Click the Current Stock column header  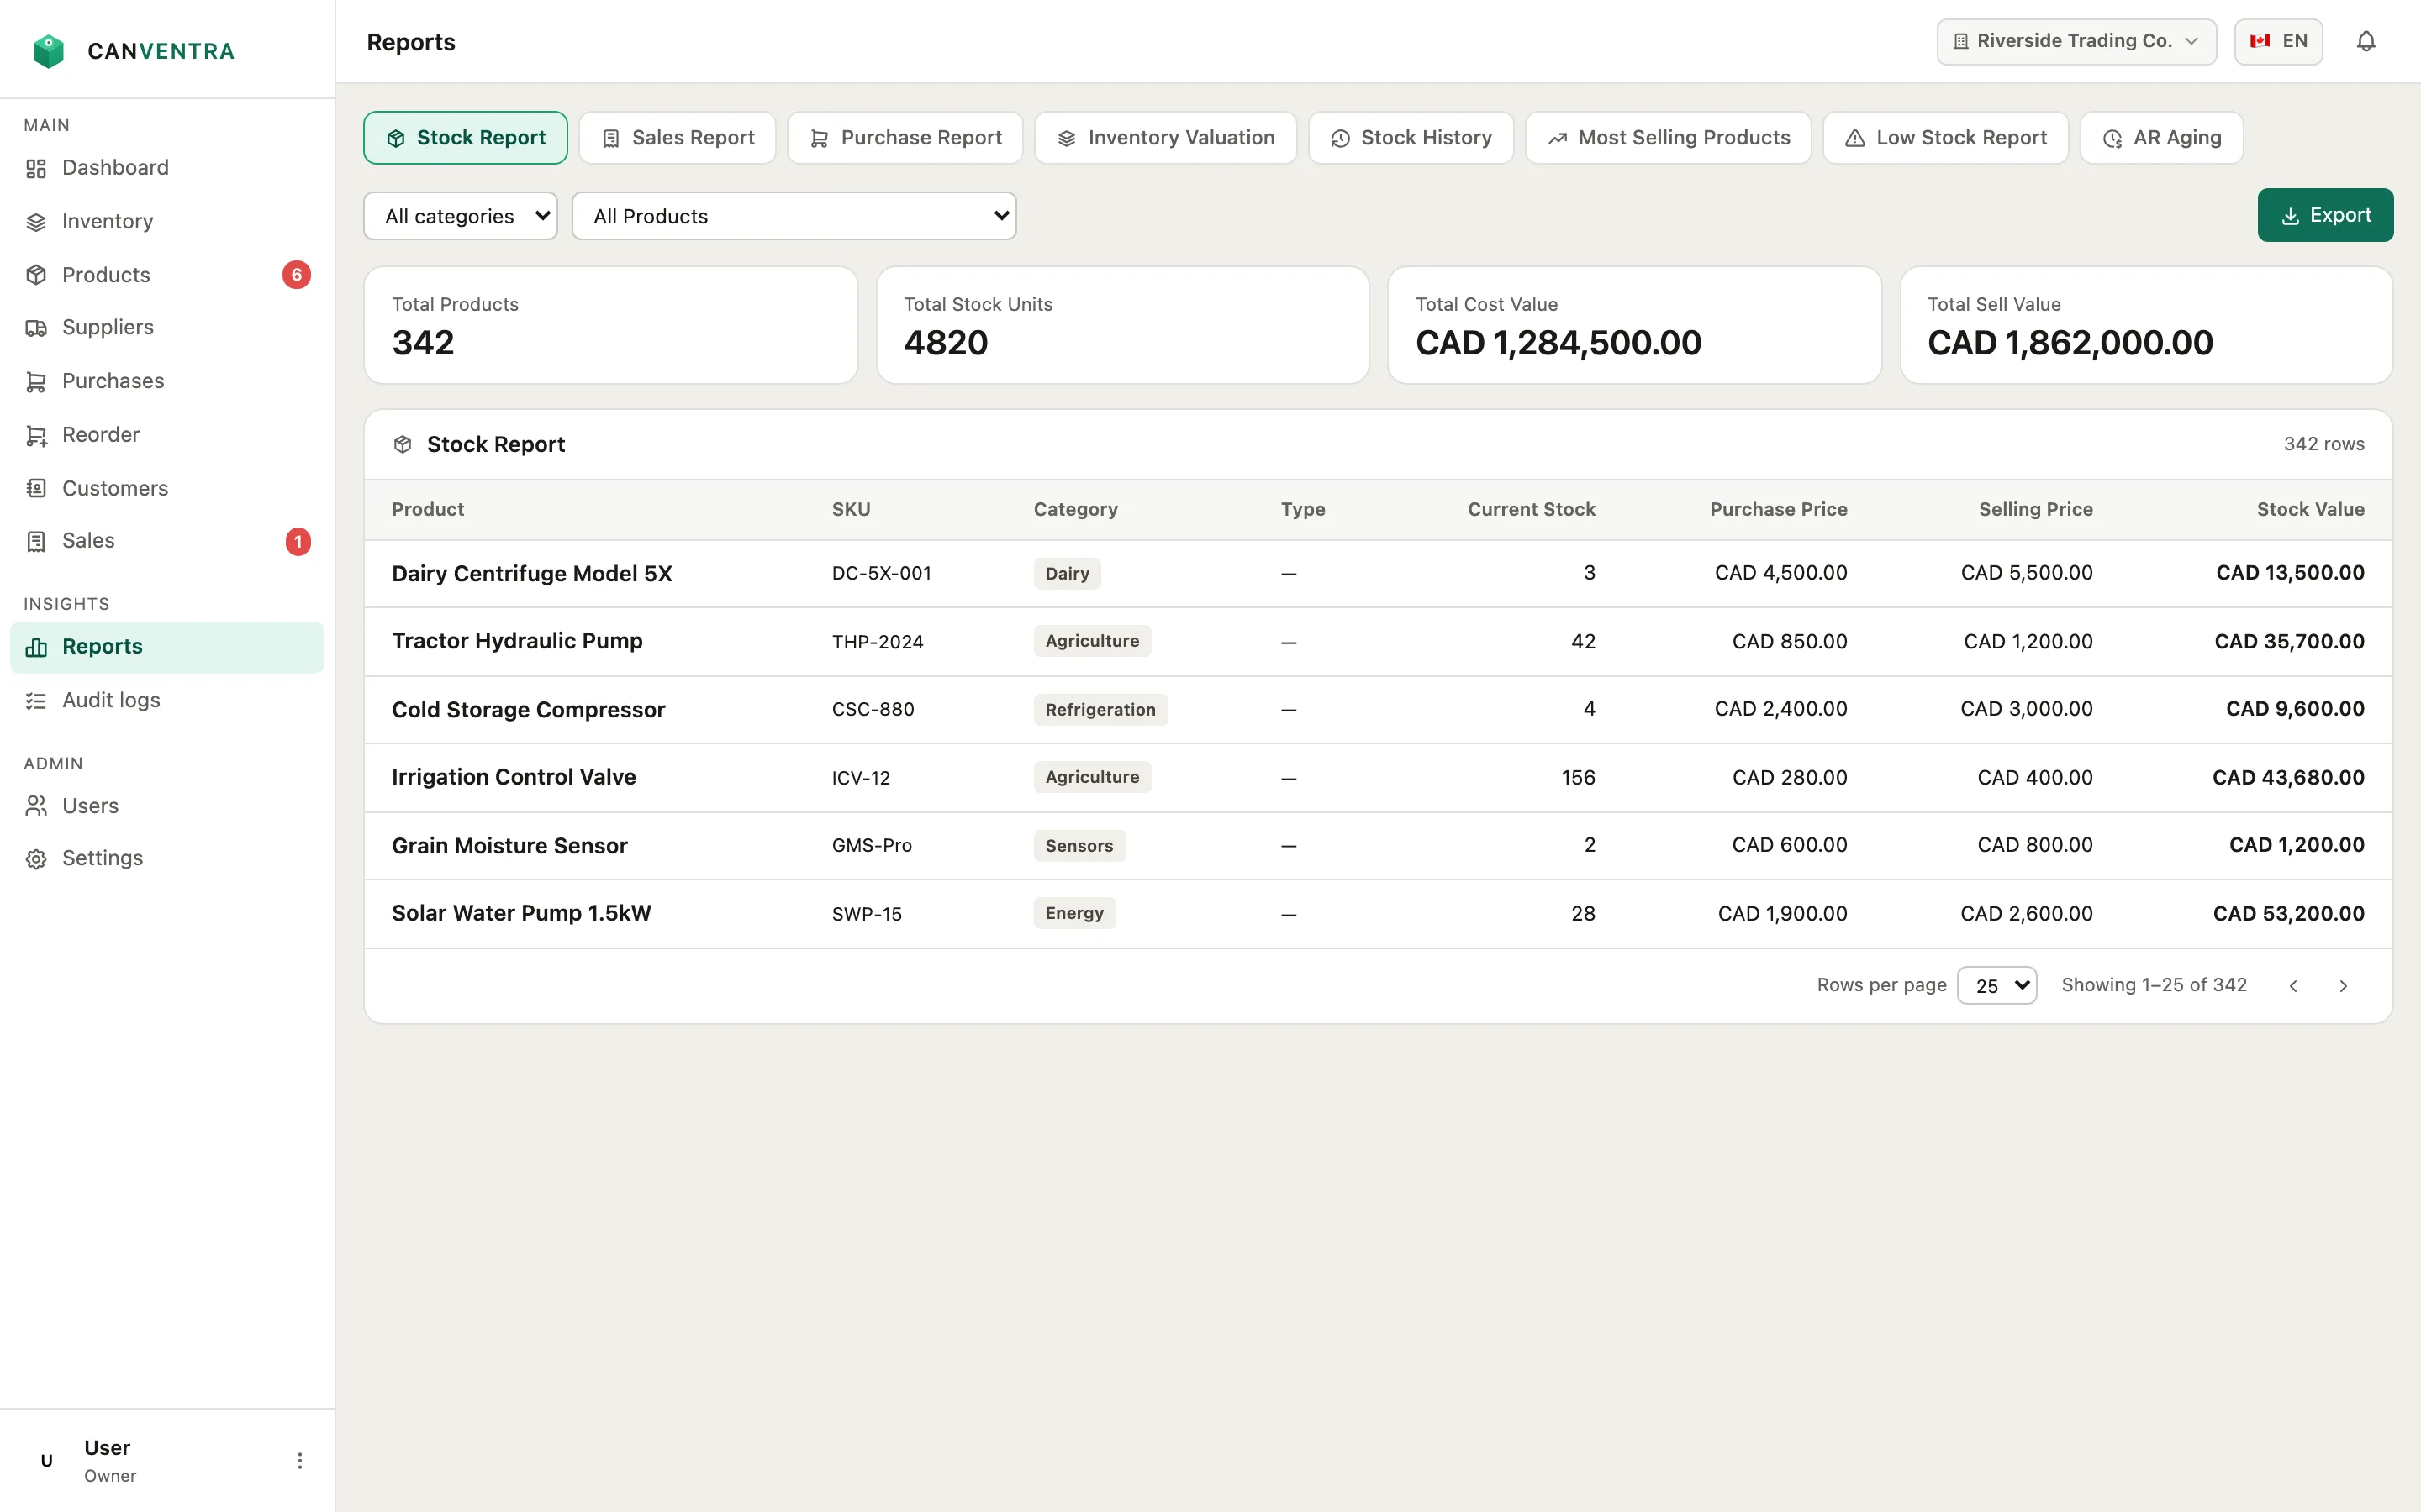[x=1531, y=509]
